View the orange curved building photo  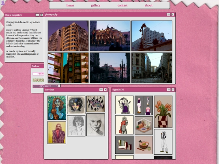point(68,36)
